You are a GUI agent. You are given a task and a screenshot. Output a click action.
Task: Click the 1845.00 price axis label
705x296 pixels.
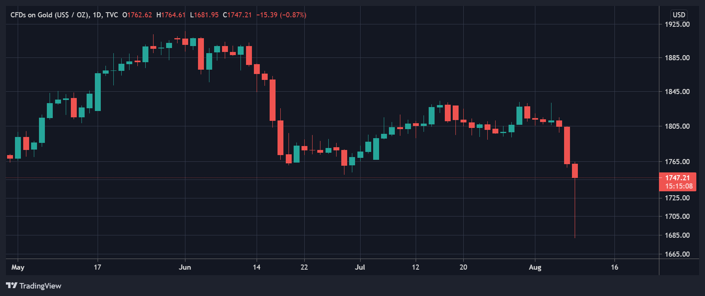click(x=677, y=92)
